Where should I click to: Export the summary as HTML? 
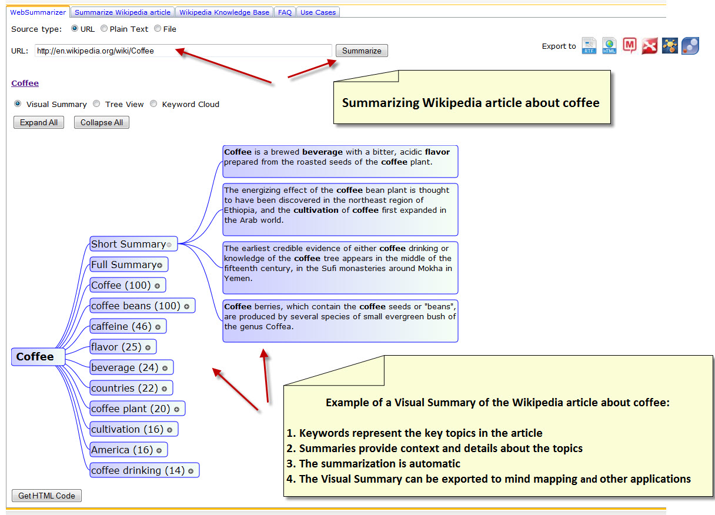(609, 45)
